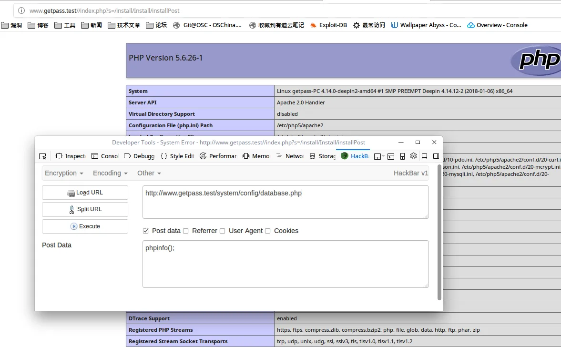Enable the Referrer checkbox

(186, 231)
